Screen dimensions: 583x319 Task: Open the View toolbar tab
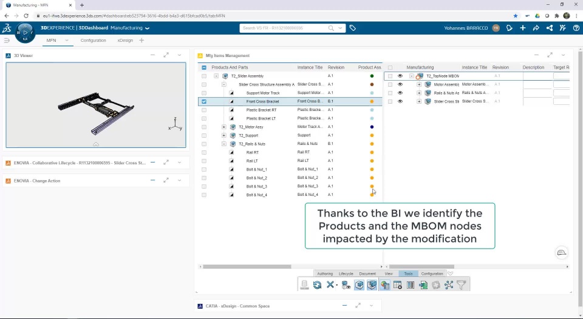(x=389, y=274)
